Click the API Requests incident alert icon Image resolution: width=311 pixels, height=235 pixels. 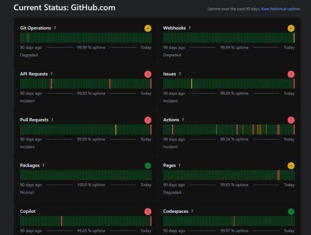[x=148, y=75]
